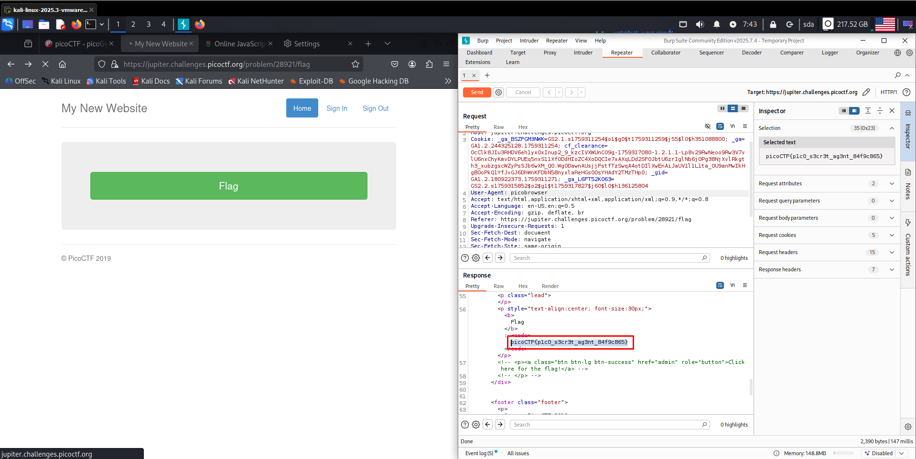Click the Repeater settings gear next to Send

click(x=498, y=93)
